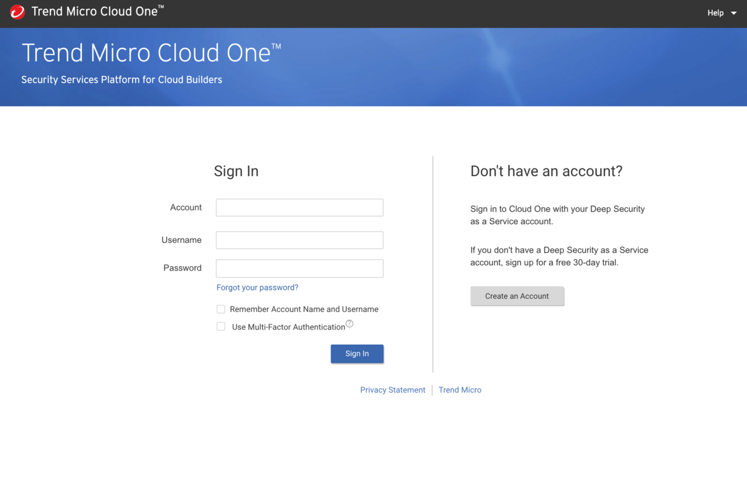This screenshot has width=747, height=478.
Task: Expand the Help dropdown arrow
Action: coord(734,13)
